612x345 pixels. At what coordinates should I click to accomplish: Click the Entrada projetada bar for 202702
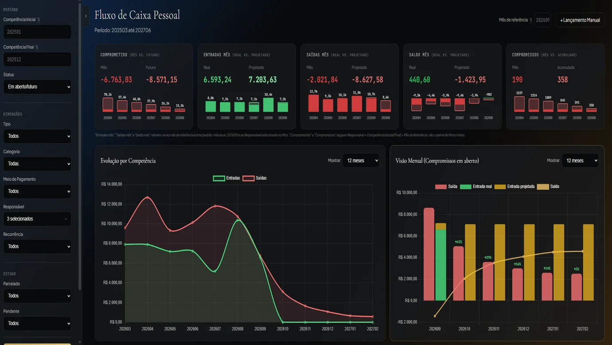(588, 262)
